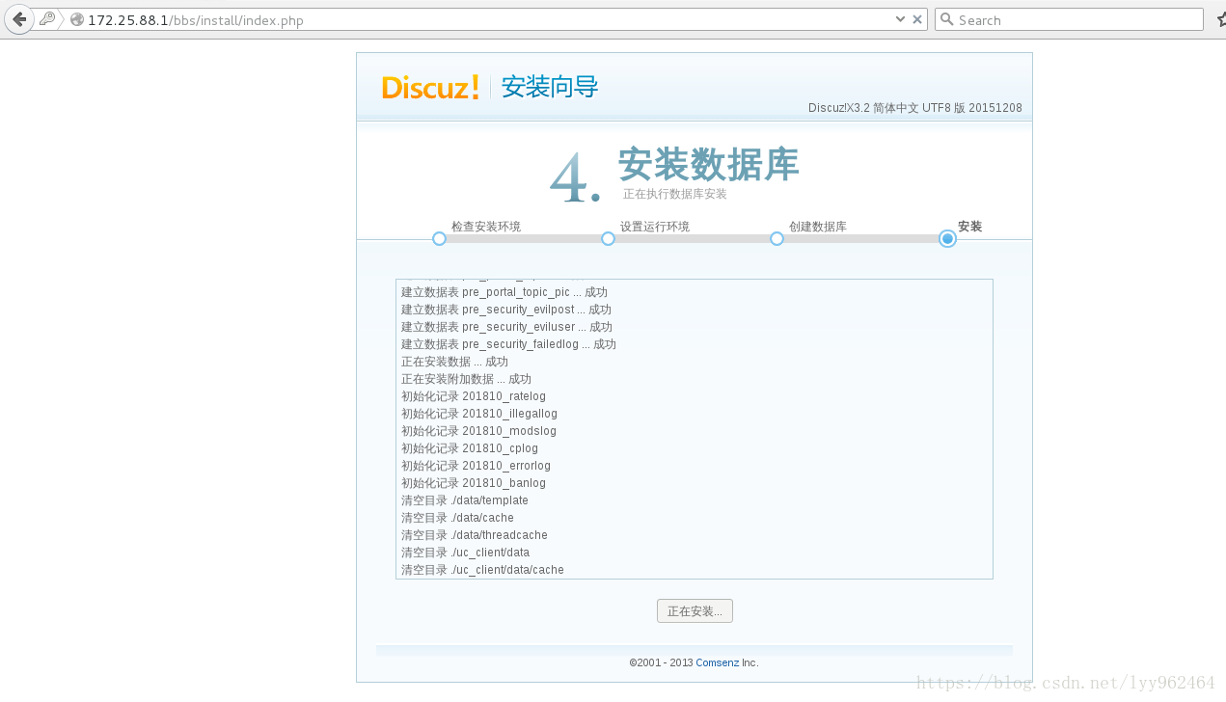Select log line ./uc_client/data/cache

tap(482, 570)
